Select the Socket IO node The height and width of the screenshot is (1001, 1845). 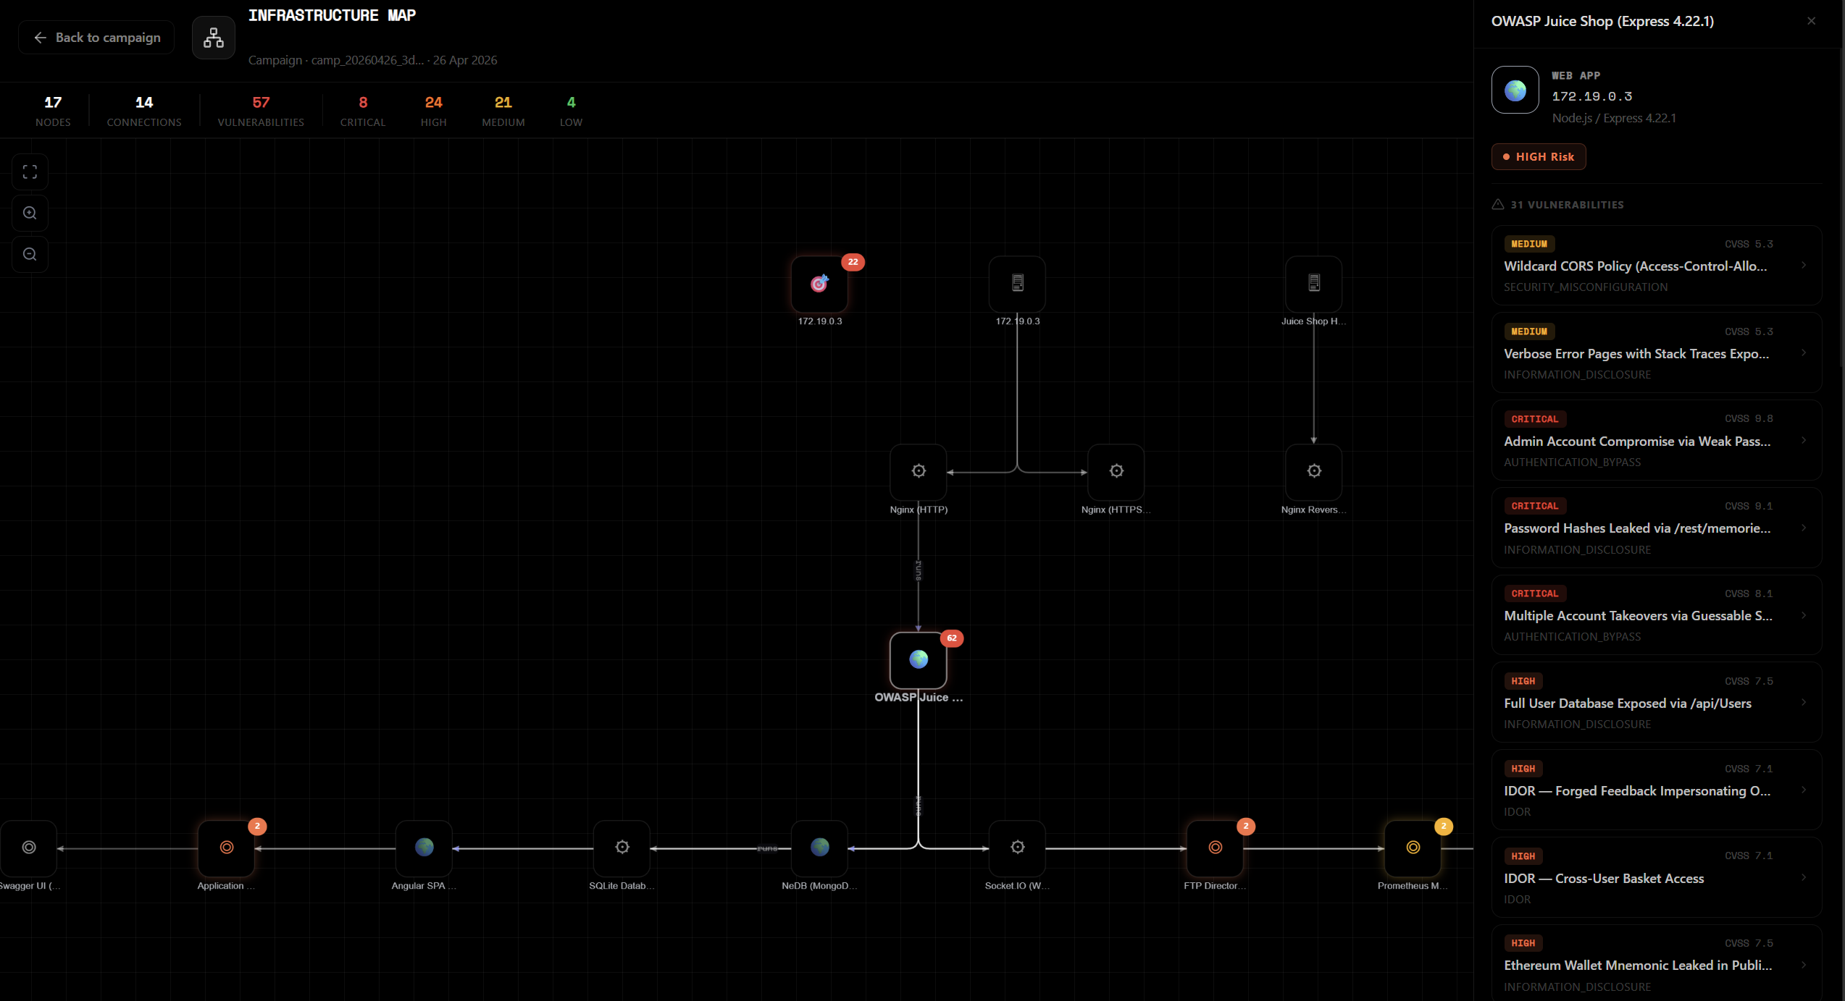click(x=1017, y=848)
